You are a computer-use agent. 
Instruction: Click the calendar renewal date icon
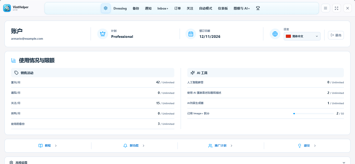pos(191,34)
